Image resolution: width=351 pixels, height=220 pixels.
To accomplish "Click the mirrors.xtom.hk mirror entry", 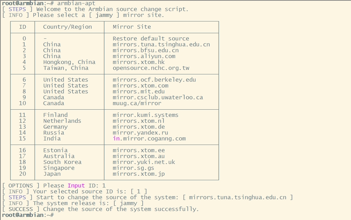I will tap(139, 62).
